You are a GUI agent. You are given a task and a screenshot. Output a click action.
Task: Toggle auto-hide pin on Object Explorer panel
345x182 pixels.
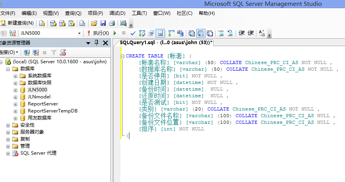[96, 43]
